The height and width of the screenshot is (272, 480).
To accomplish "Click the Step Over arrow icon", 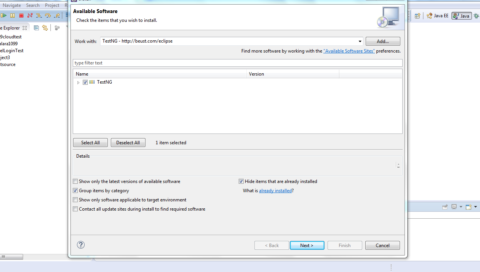I will click(x=48, y=16).
